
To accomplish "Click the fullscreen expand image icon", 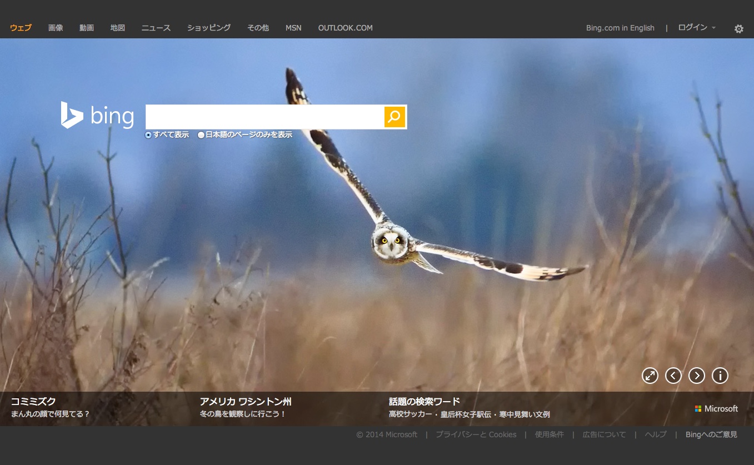I will pos(650,376).
